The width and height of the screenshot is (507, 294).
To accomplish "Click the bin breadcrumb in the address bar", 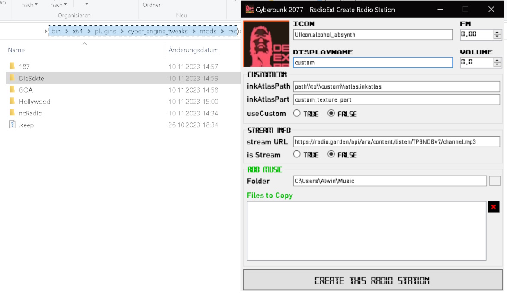I will coord(56,31).
